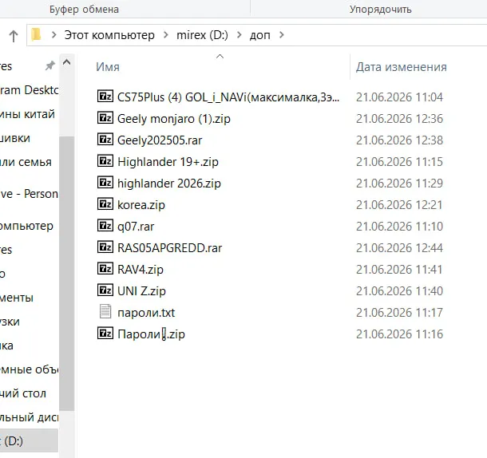
Task: Select file name UNI Z.zip
Action: 141,291
